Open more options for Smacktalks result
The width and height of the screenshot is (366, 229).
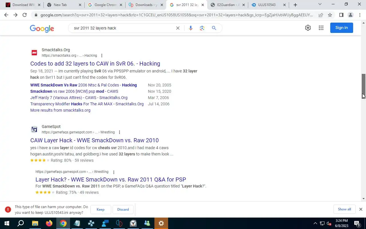(102, 56)
